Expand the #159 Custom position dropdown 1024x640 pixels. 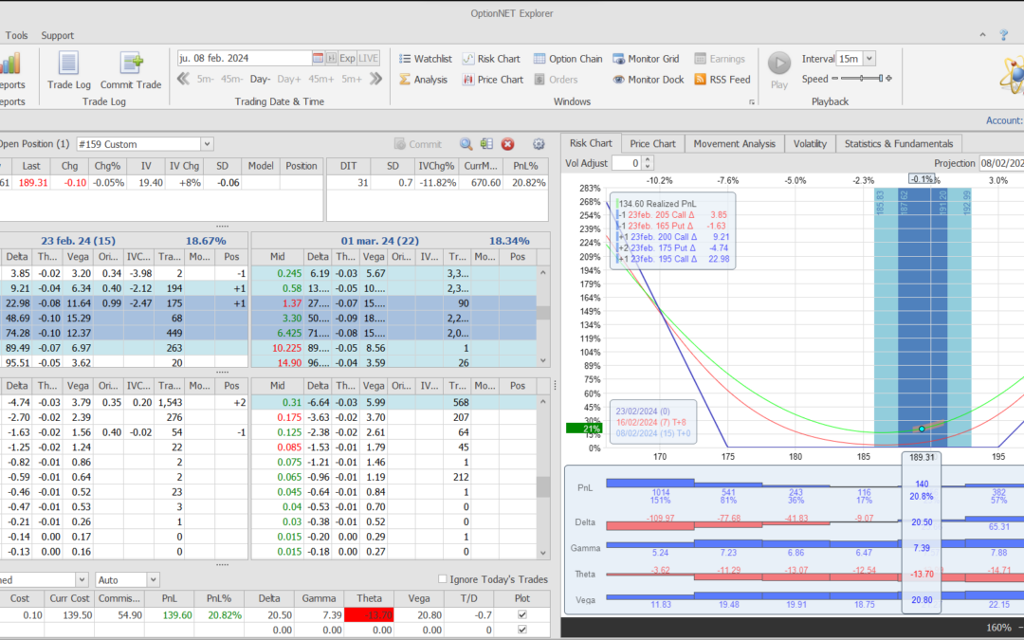(207, 144)
